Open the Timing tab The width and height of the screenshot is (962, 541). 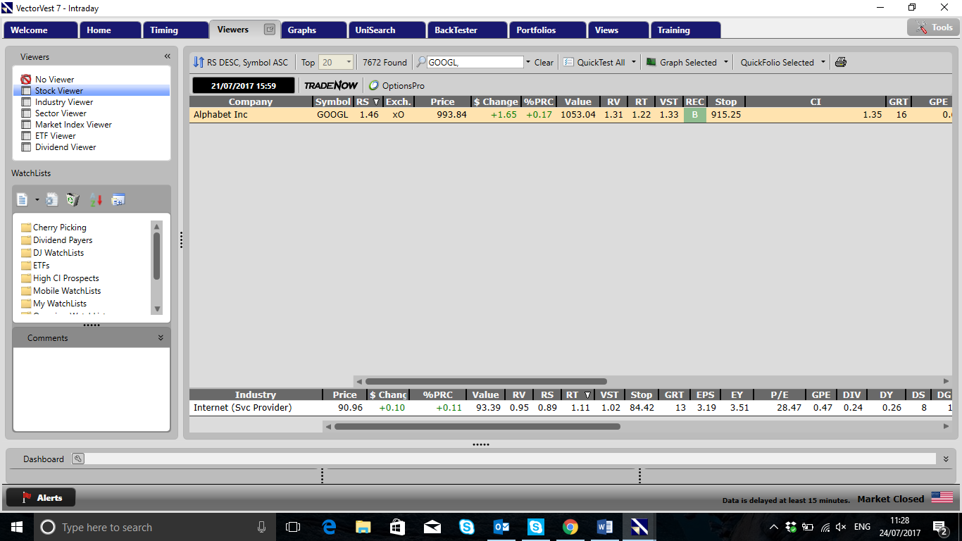[175, 30]
